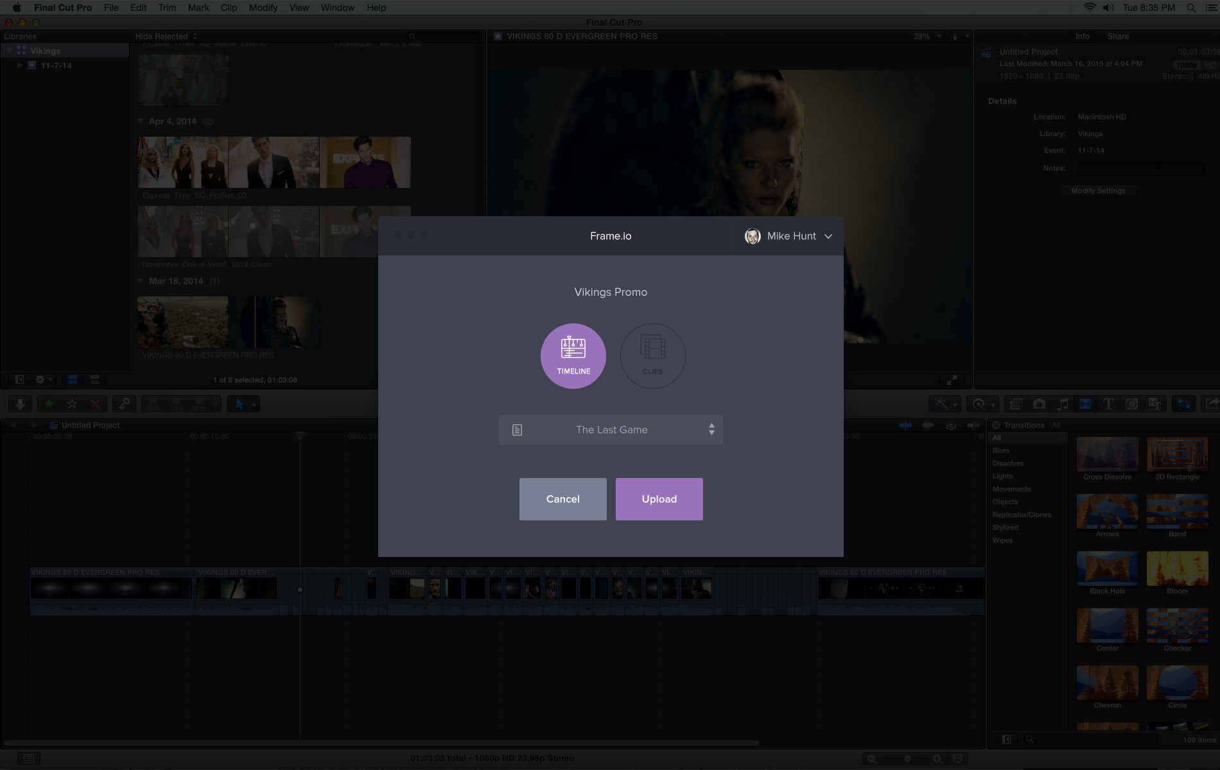This screenshot has height=770, width=1220.
Task: Click the Keyword Editor key icon
Action: [x=124, y=404]
